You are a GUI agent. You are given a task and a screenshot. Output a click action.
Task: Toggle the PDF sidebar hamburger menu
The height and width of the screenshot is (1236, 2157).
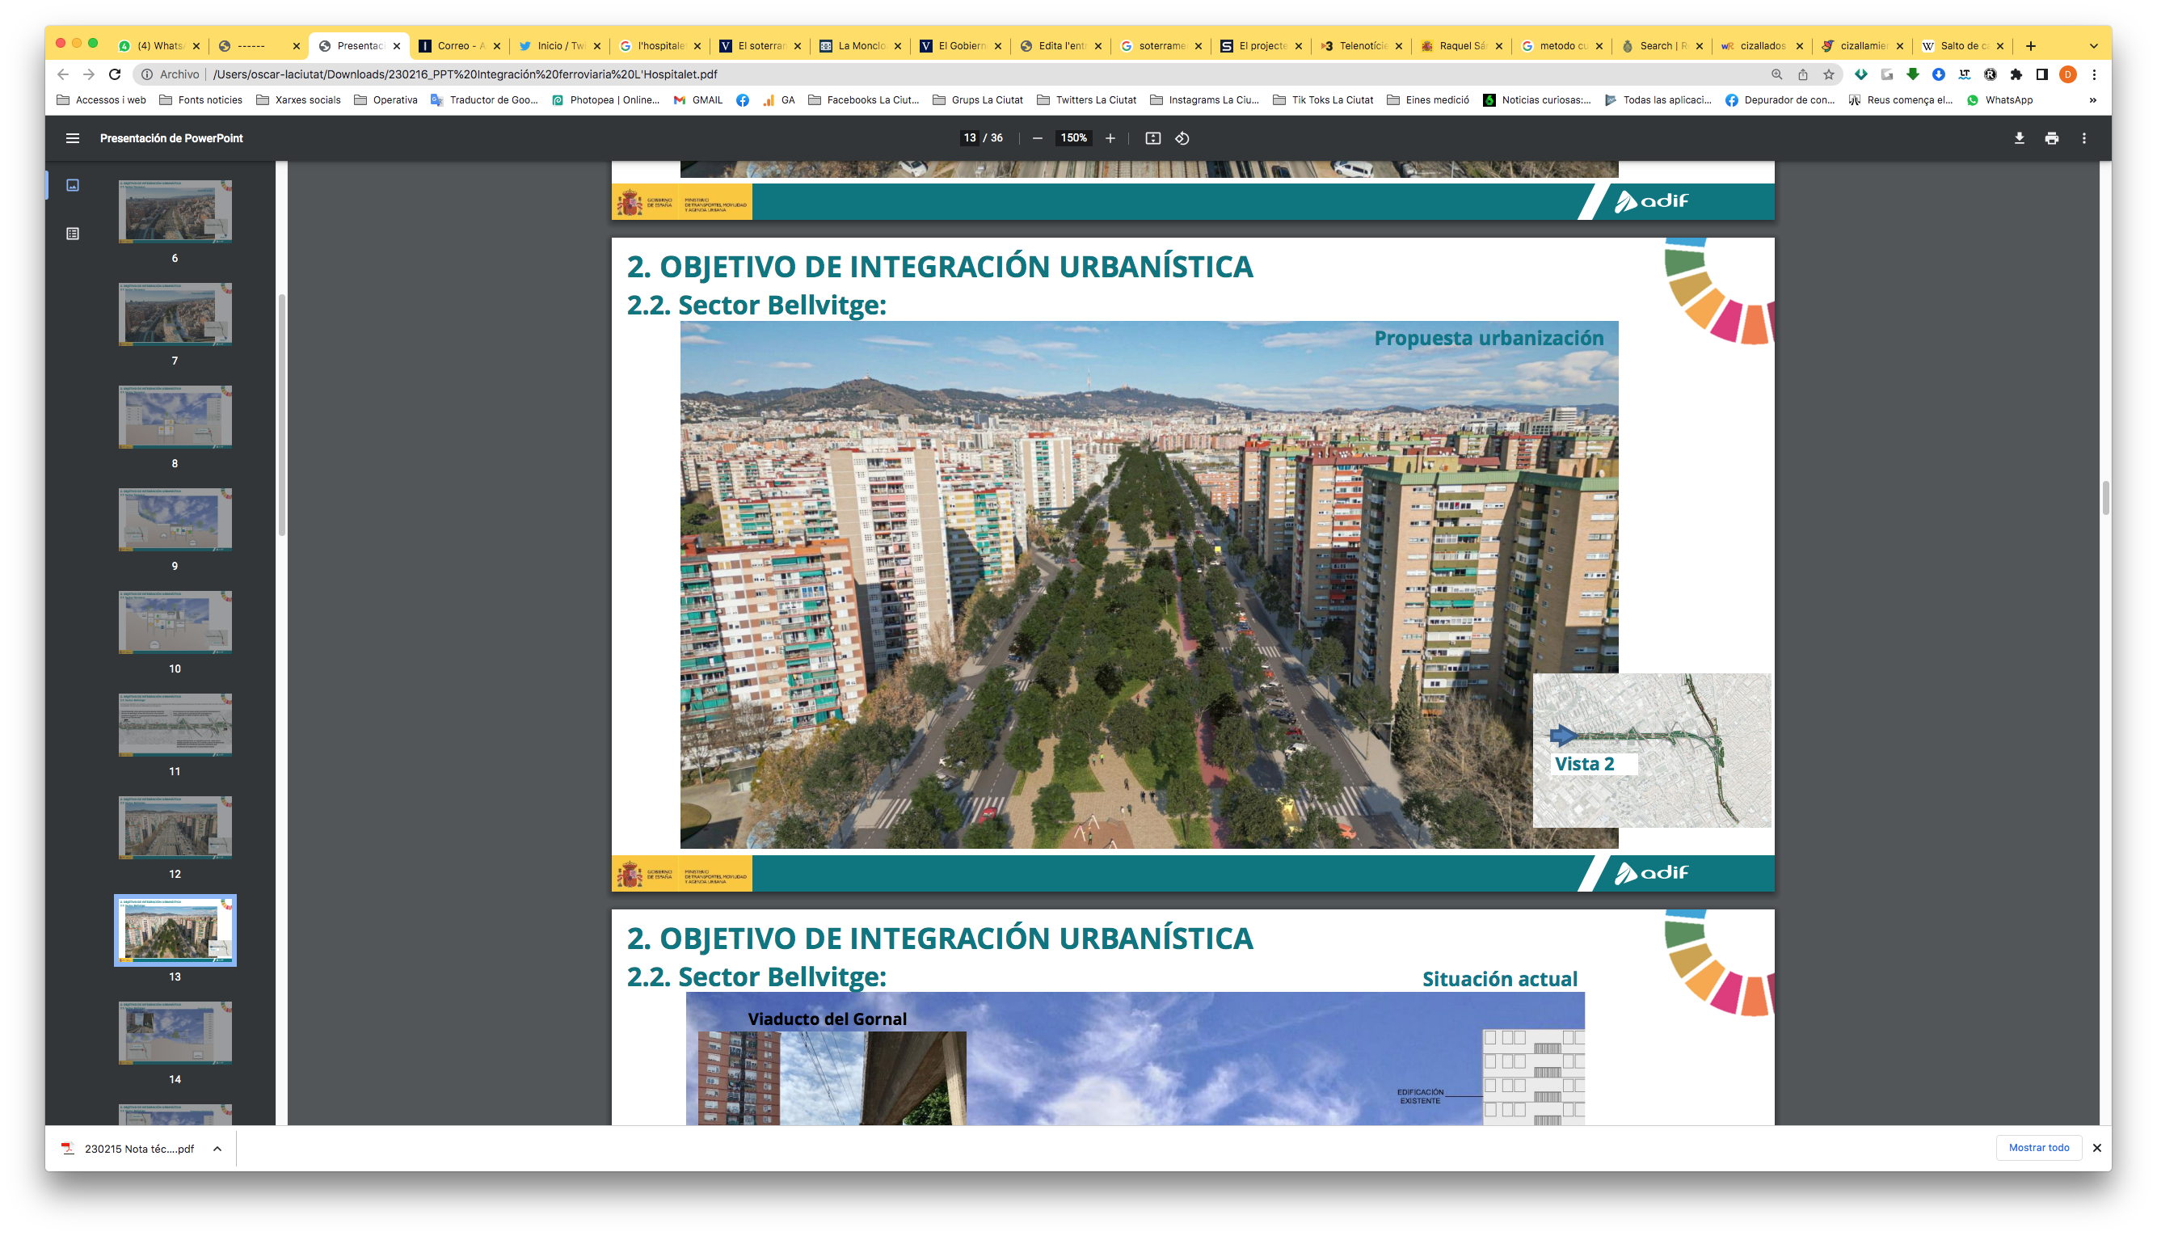click(73, 138)
